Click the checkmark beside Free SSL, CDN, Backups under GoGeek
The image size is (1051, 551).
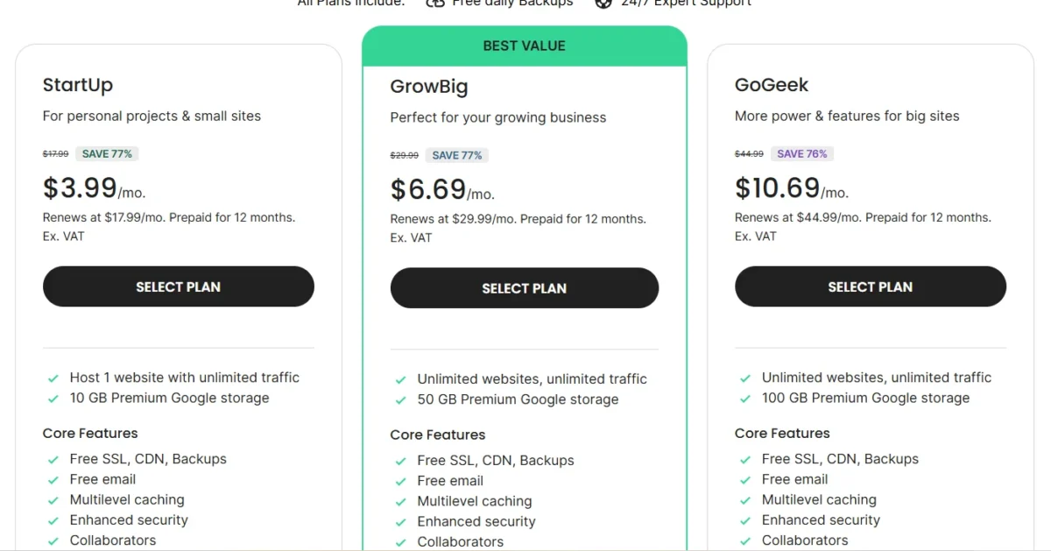(745, 458)
